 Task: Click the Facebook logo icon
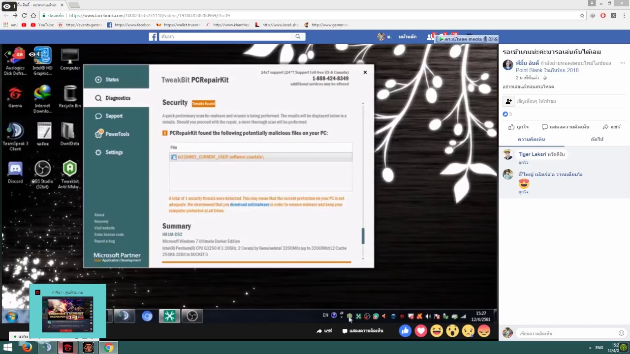coord(153,37)
